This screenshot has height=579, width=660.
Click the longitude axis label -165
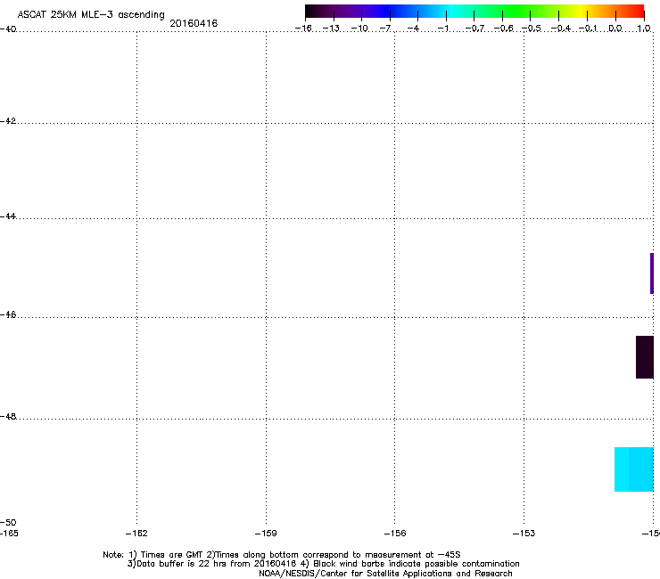[9, 534]
